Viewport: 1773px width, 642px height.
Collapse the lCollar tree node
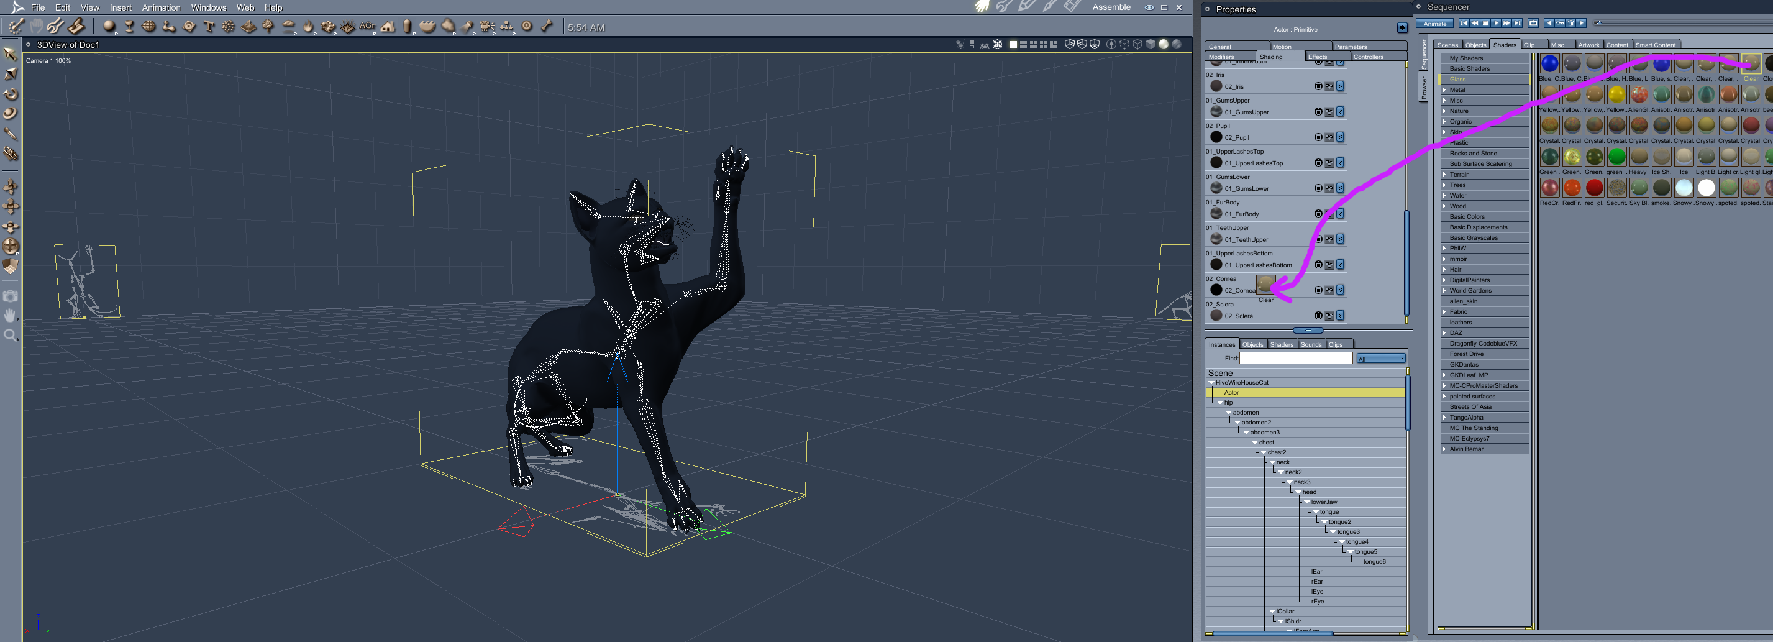(x=1273, y=612)
